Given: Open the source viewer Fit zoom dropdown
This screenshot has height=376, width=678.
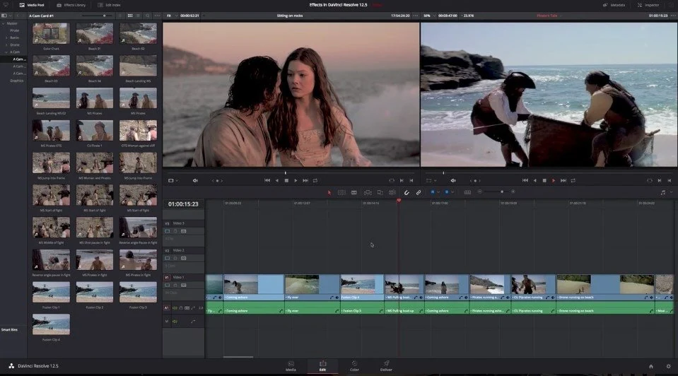Looking at the screenshot, I should pyautogui.click(x=172, y=16).
